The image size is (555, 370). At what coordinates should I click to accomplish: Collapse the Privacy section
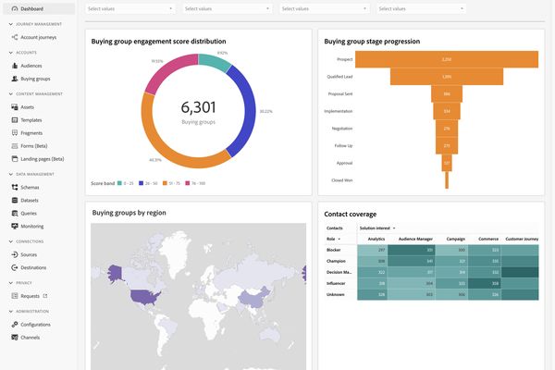(10, 283)
